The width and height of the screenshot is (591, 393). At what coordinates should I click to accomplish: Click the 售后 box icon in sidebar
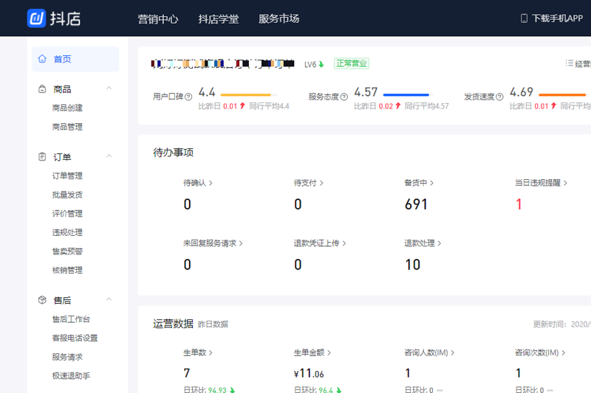pos(42,300)
